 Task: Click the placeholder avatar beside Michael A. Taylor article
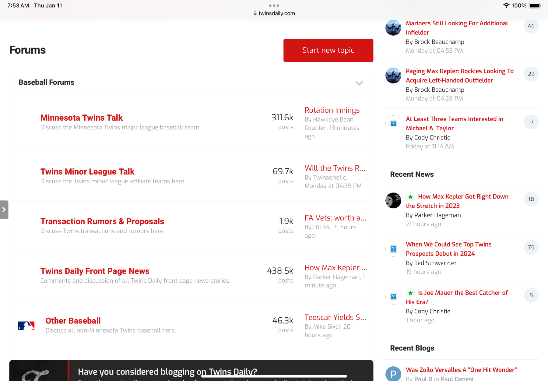393,123
